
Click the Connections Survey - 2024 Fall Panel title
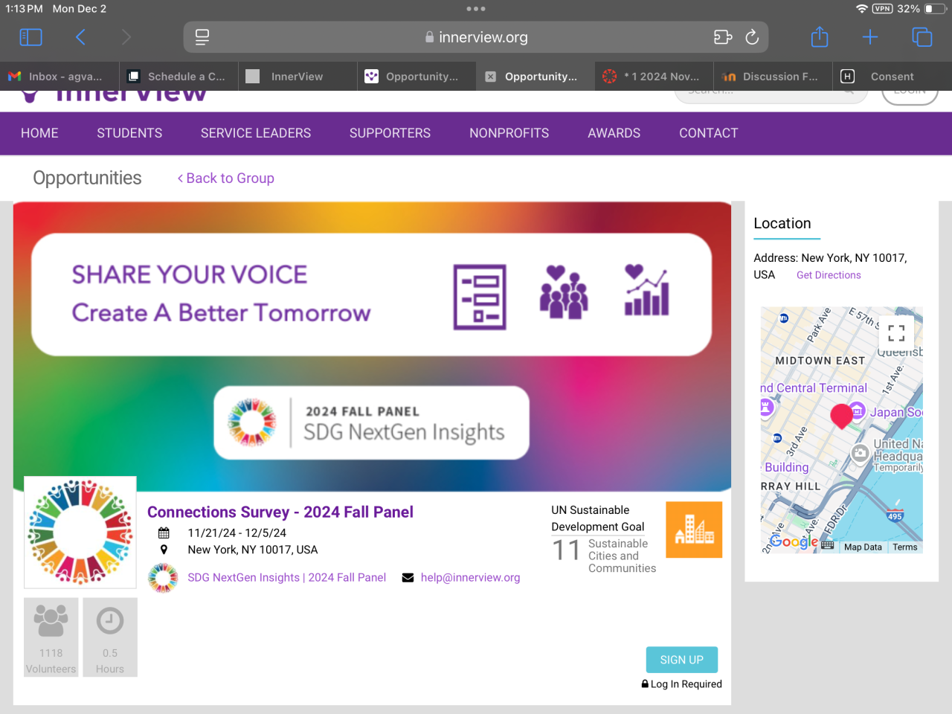[280, 512]
